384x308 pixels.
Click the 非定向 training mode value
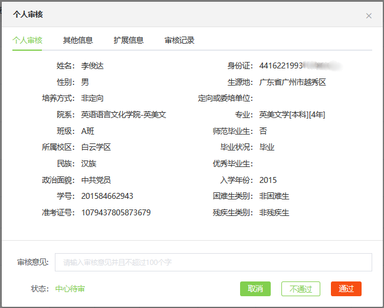coord(93,99)
